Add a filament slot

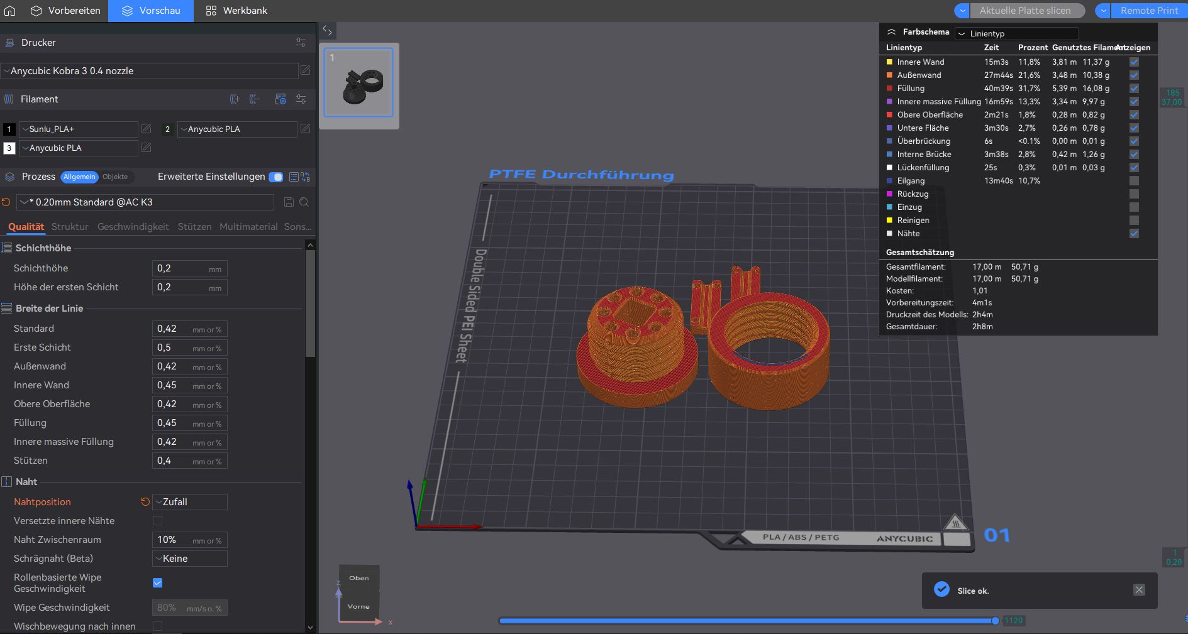point(235,99)
